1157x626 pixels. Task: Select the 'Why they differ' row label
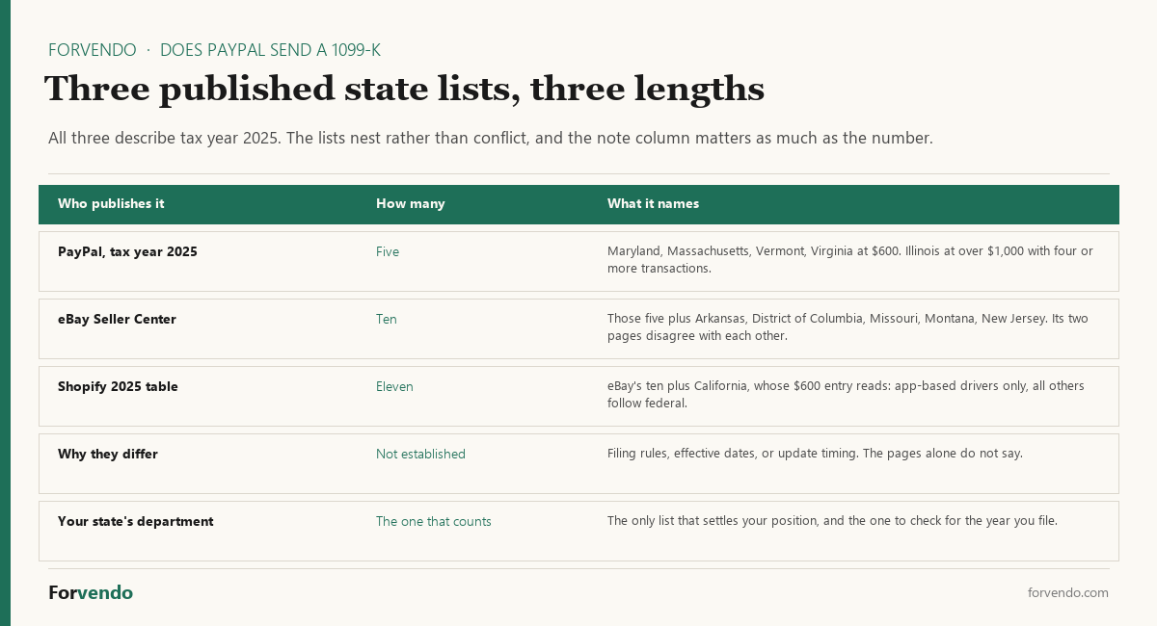(108, 455)
